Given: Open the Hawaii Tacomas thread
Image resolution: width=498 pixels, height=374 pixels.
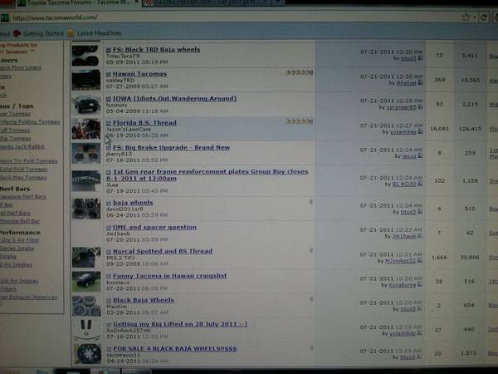Looking at the screenshot, I should (139, 74).
